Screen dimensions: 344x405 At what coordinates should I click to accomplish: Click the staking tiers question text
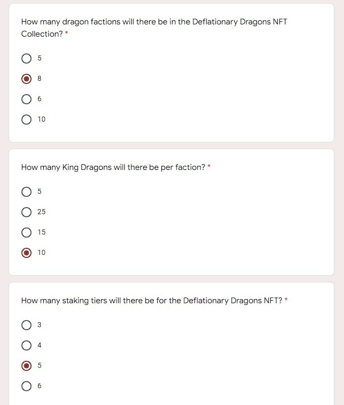151,301
